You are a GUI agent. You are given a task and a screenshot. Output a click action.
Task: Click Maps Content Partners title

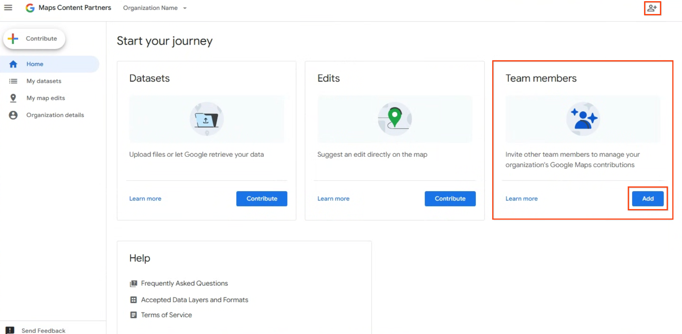75,8
